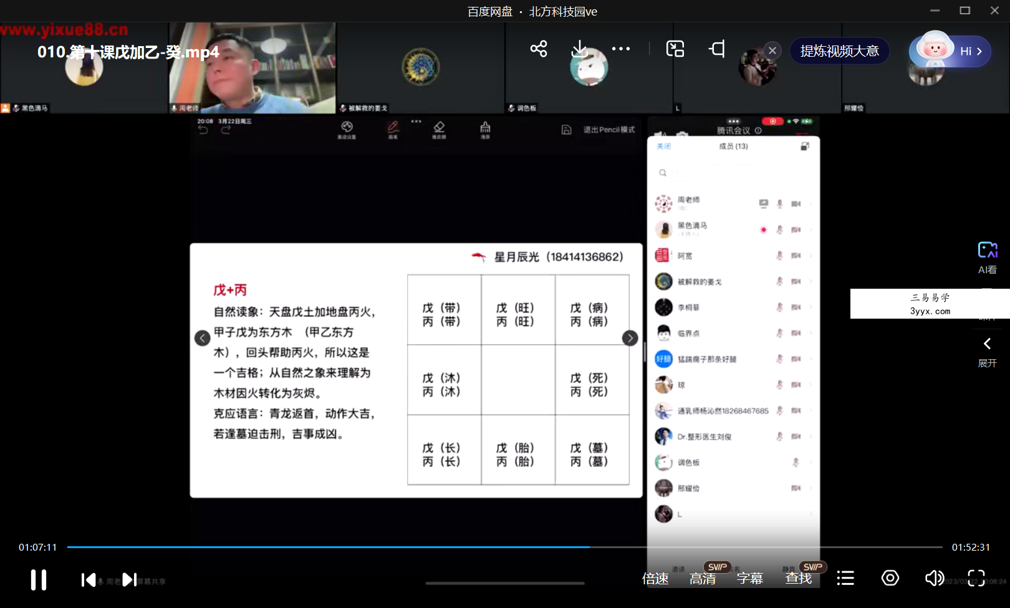This screenshot has width=1010, height=608.
Task: Maximize the 百度网盘 player window
Action: (964, 11)
